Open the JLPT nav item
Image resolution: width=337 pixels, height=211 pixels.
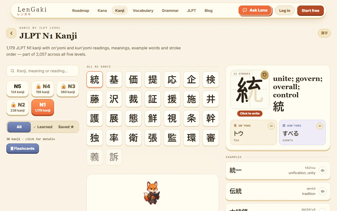coord(191,11)
